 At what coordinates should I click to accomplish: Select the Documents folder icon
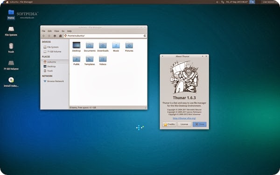90,47
